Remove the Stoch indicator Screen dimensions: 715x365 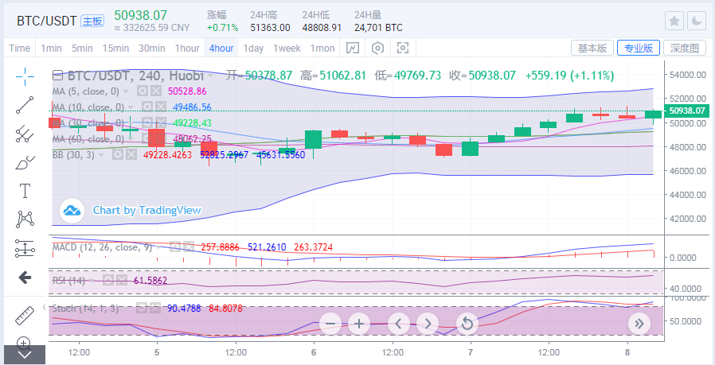click(x=154, y=308)
